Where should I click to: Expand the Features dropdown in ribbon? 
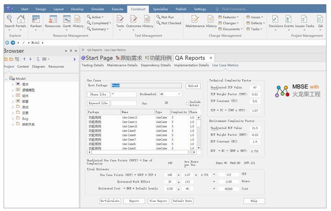pos(230,17)
